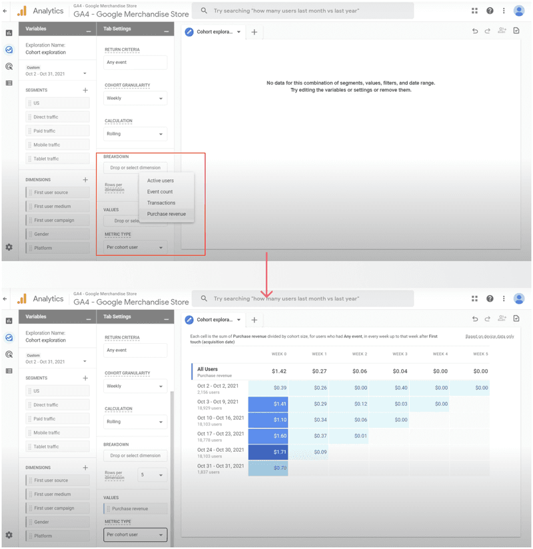533x549 pixels.
Task: Click the $1.71 heatmap cell for Oct 24 cohort
Action: click(268, 452)
